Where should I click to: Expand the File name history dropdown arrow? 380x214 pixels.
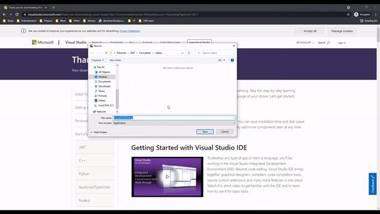pos(234,118)
